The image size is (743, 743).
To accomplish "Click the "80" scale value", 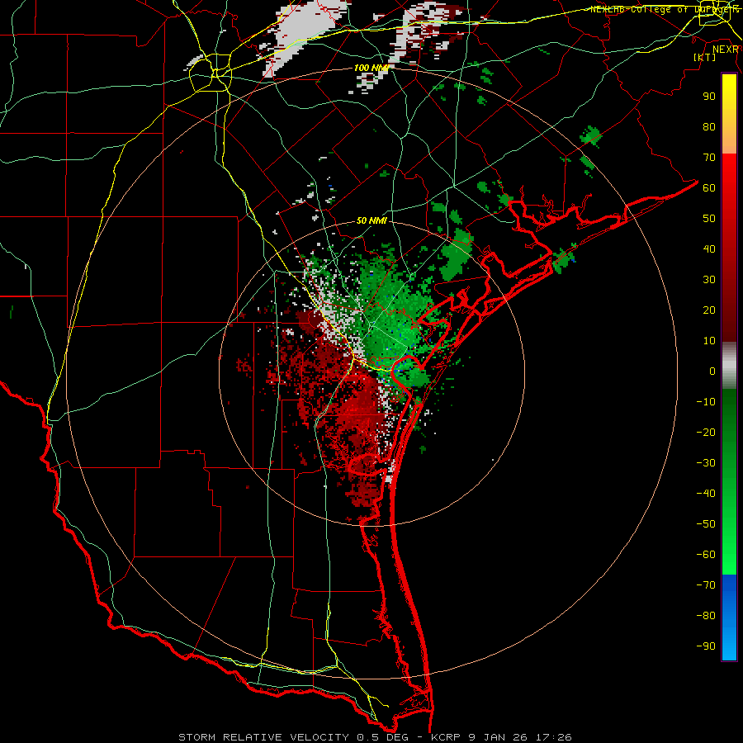I will click(x=709, y=127).
